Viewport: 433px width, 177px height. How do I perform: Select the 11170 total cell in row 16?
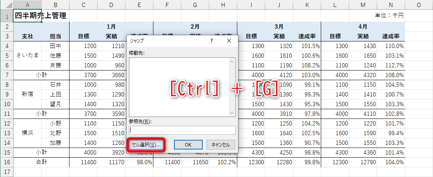tap(111, 162)
